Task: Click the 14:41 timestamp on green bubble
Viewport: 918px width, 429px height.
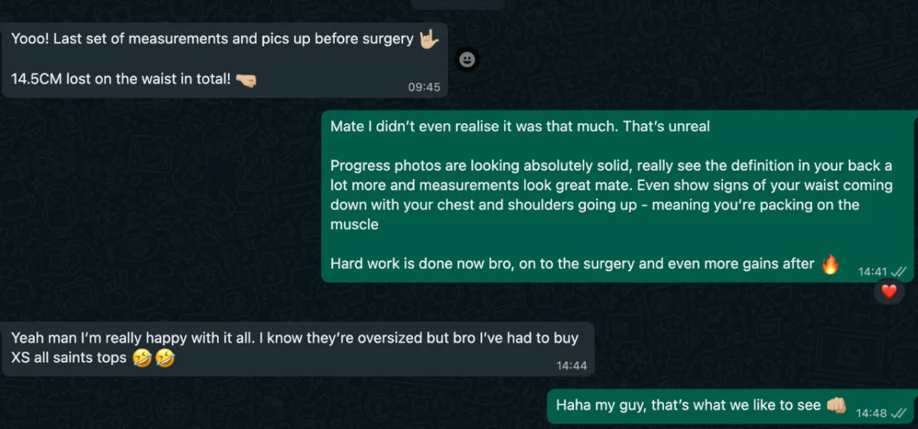Action: [x=873, y=271]
